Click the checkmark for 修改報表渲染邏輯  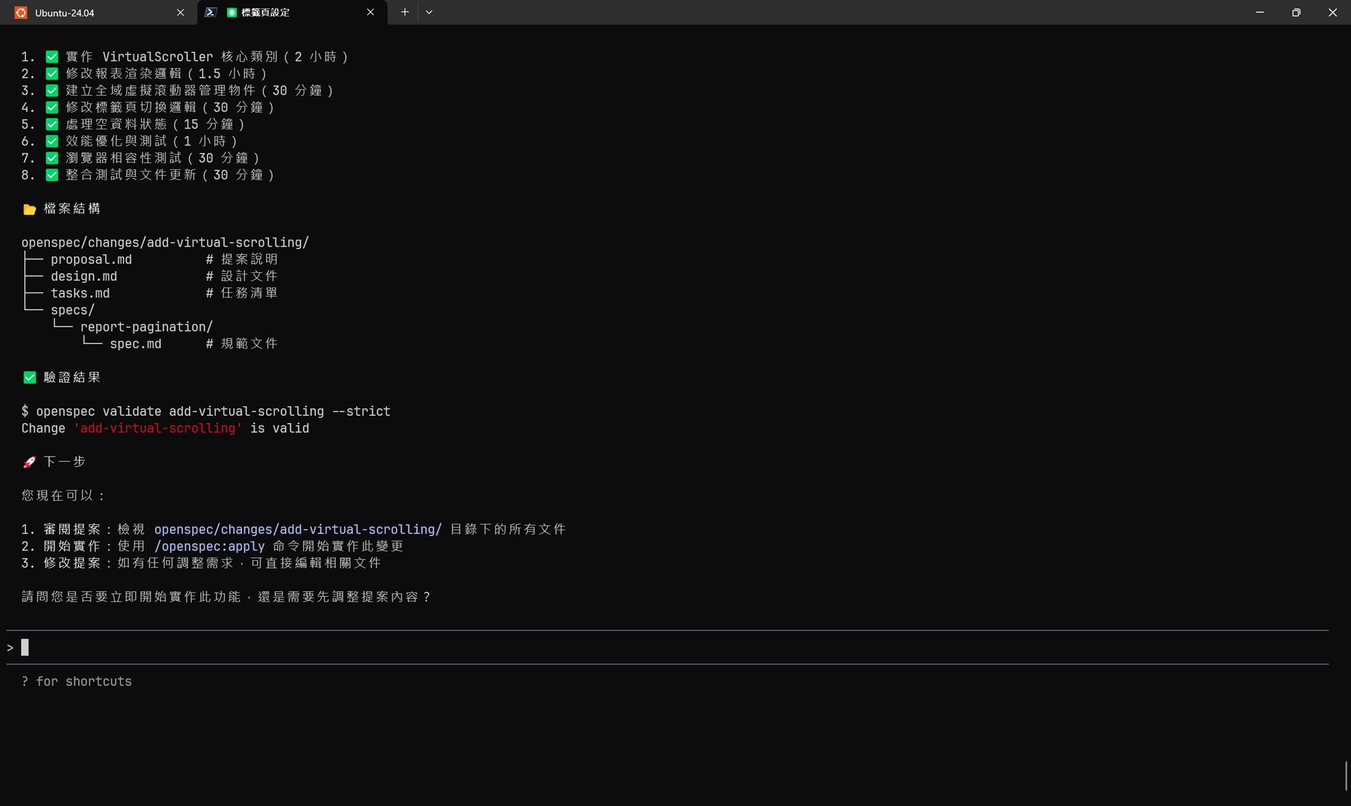point(51,74)
